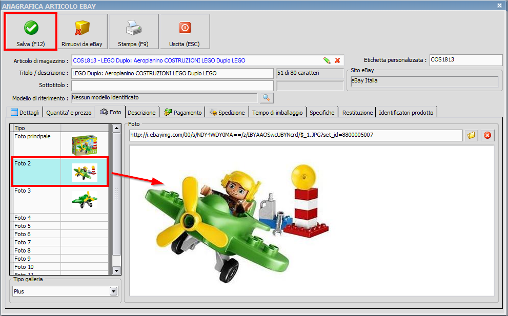Search reference model with magnifier icon

[267, 97]
